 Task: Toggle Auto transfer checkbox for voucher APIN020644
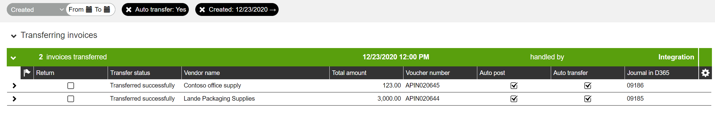(588, 99)
